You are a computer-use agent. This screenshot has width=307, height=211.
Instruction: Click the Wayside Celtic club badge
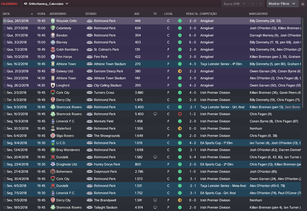(53, 21)
